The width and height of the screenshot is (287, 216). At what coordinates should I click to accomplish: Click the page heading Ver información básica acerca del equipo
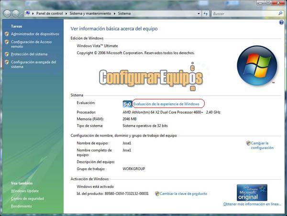(114, 29)
